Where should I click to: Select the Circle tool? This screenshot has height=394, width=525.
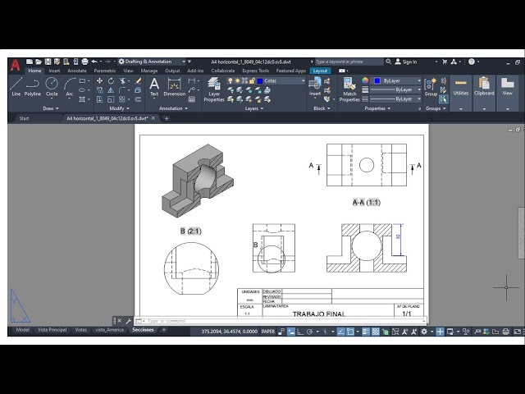(52, 86)
